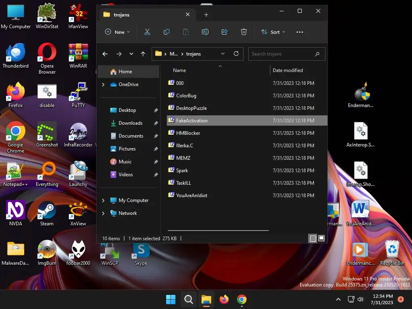Launch Notepad++ from desktop
Image resolution: width=412 pixels, height=309 pixels.
pyautogui.click(x=16, y=174)
